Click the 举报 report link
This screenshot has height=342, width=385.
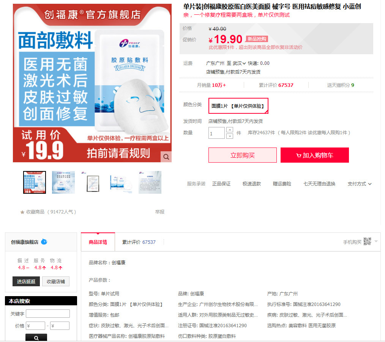click(x=159, y=212)
